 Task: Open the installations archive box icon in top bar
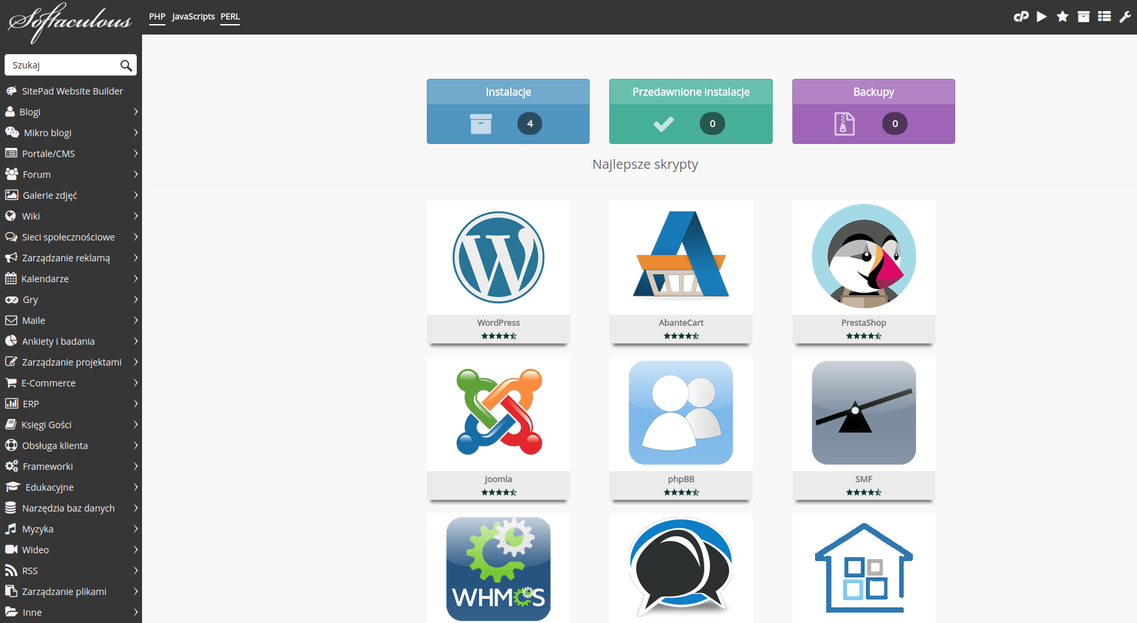click(x=1084, y=17)
